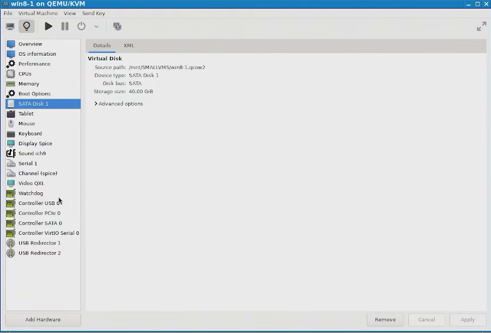
Task: Switch to fullscreen view
Action: click(481, 26)
